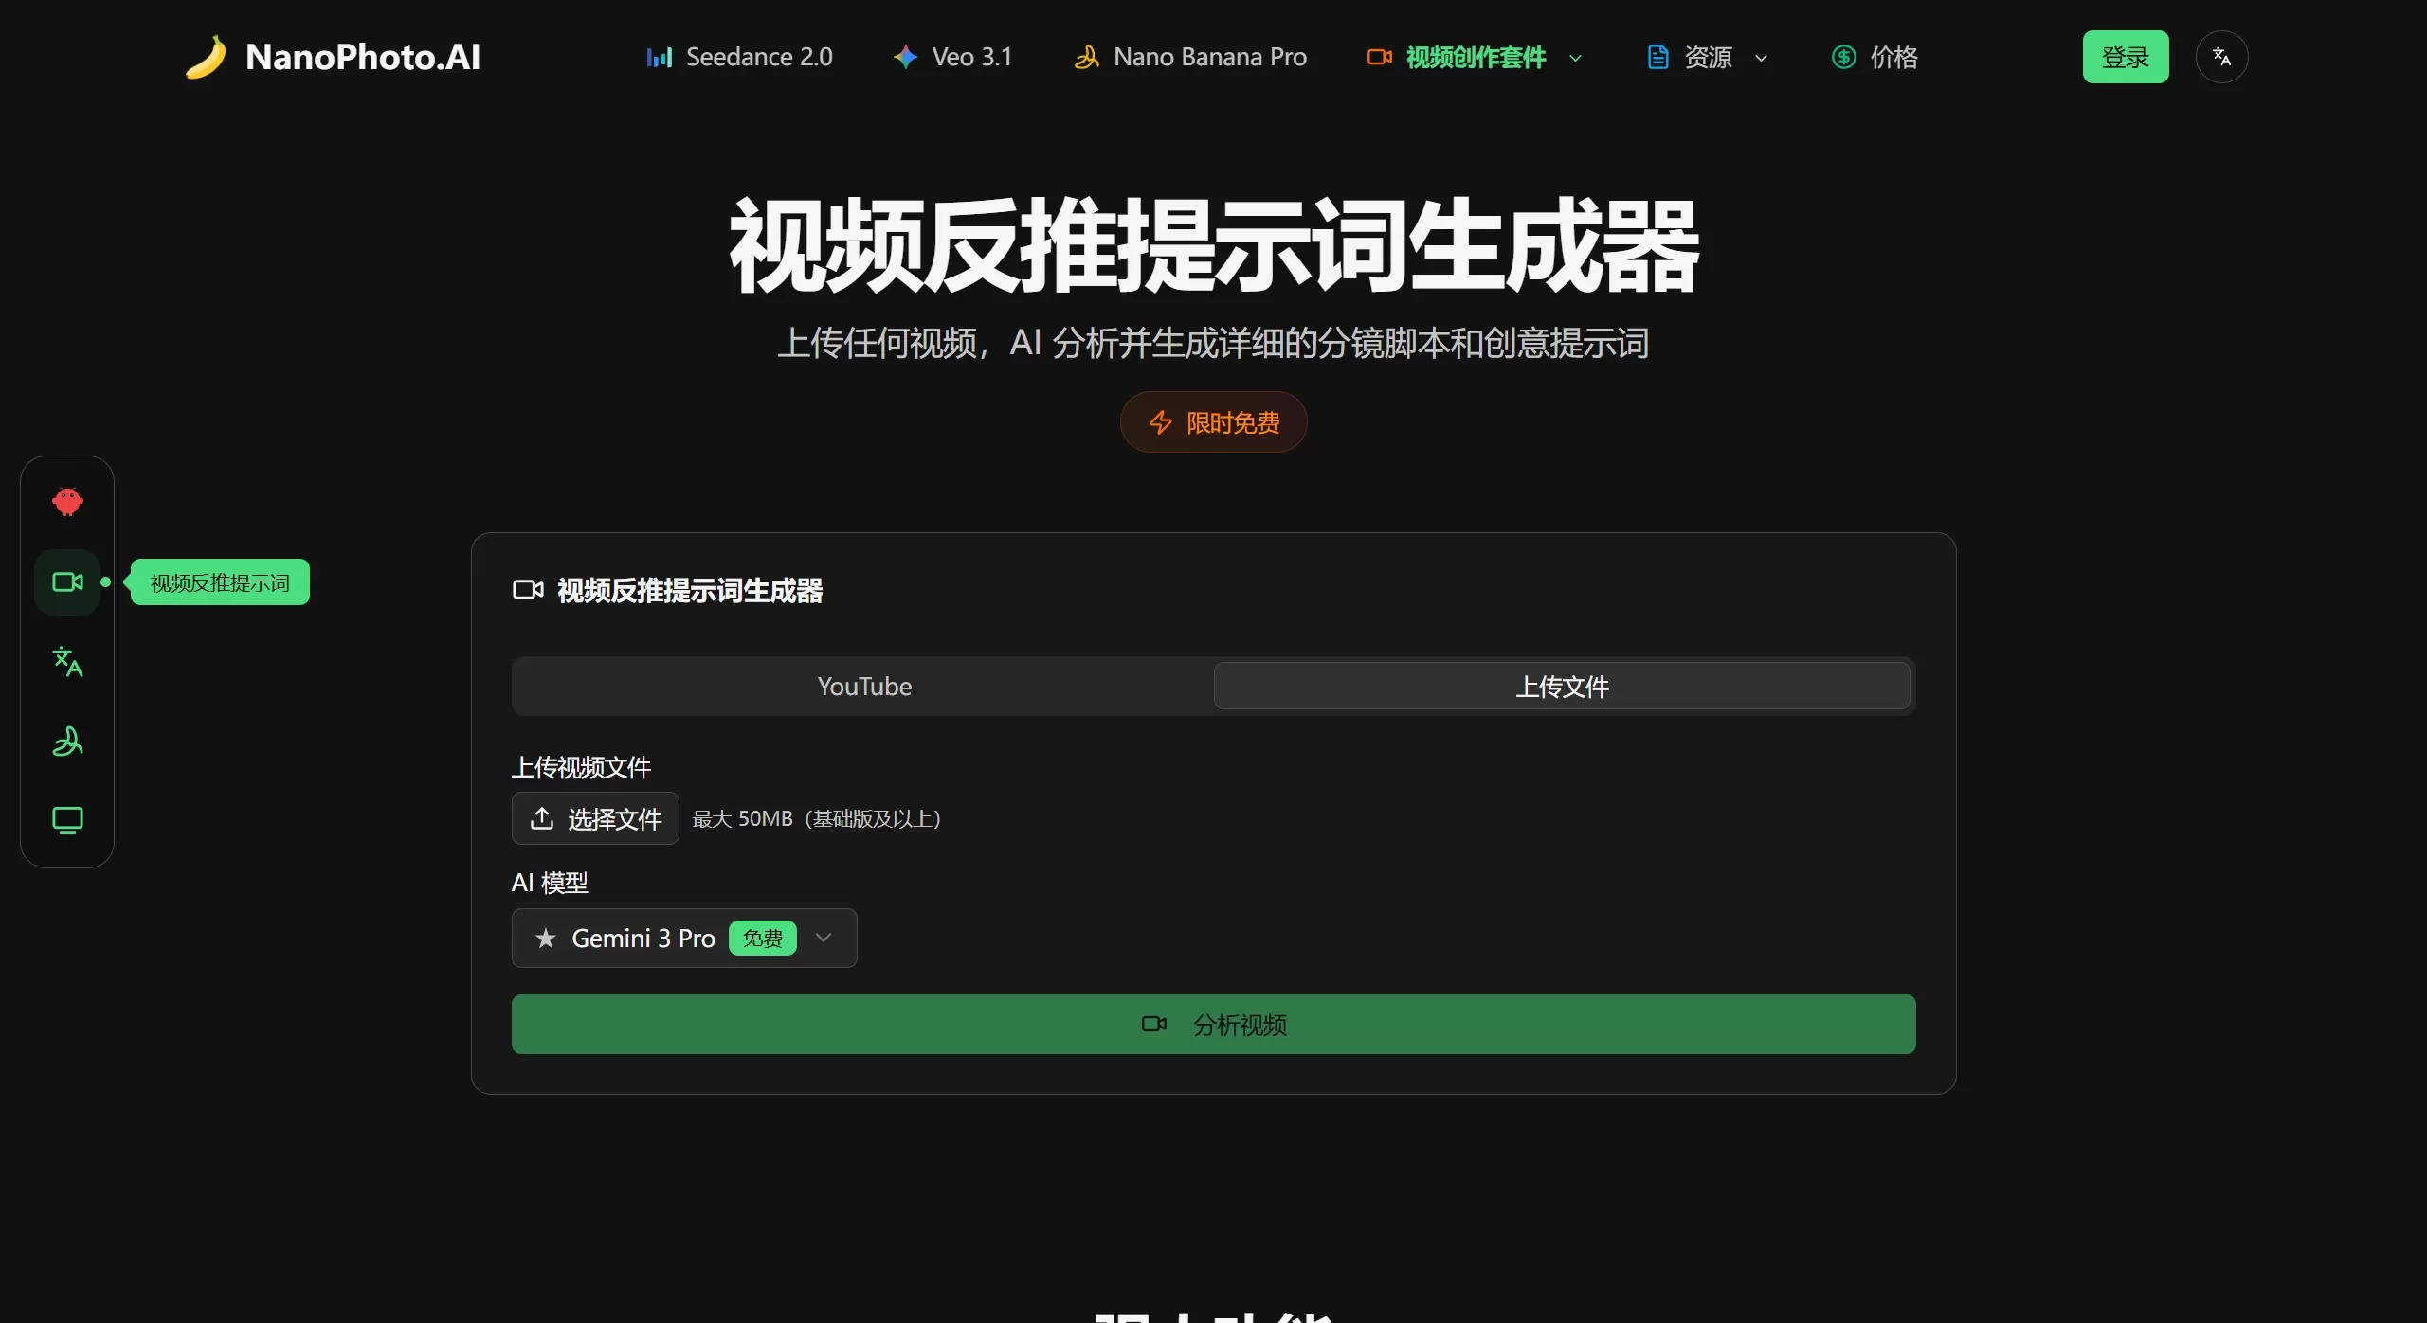Viewport: 2427px width, 1323px height.
Task: Open the NanoPhoto.AI home link
Action: (333, 57)
